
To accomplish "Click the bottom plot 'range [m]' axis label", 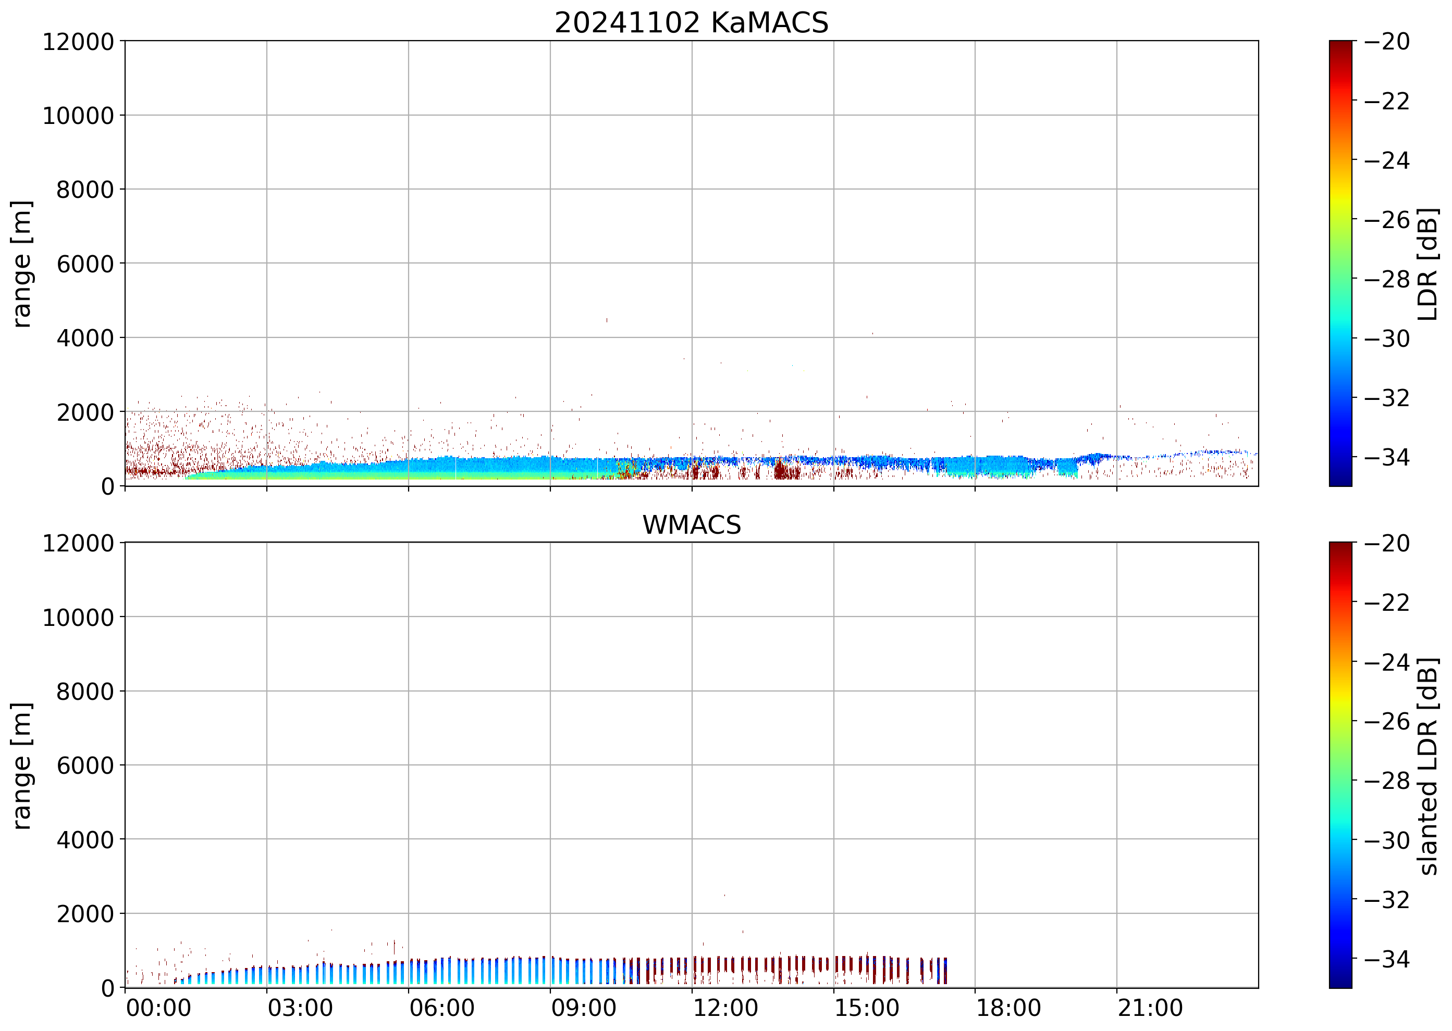I will coord(21,765).
